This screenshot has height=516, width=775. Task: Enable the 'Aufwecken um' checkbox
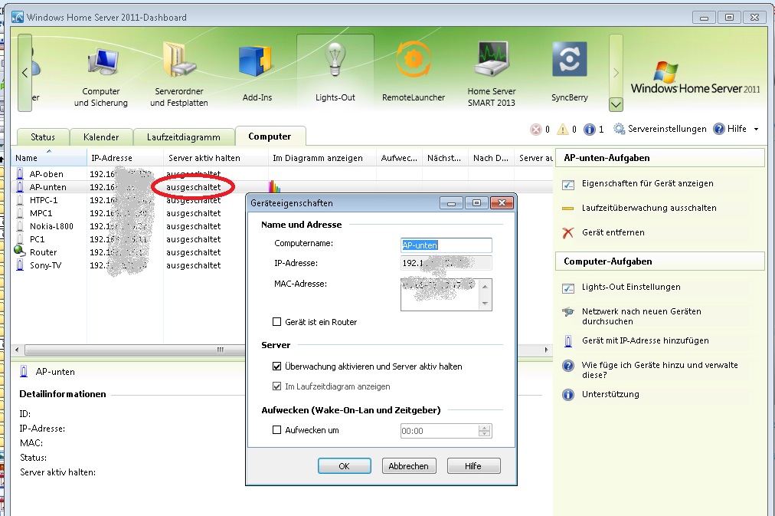tap(276, 430)
